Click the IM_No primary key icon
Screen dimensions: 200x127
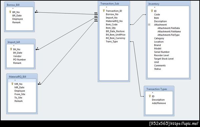[11, 49]
